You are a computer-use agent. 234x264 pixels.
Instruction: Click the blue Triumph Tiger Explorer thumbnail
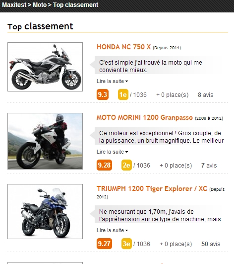[45, 211]
